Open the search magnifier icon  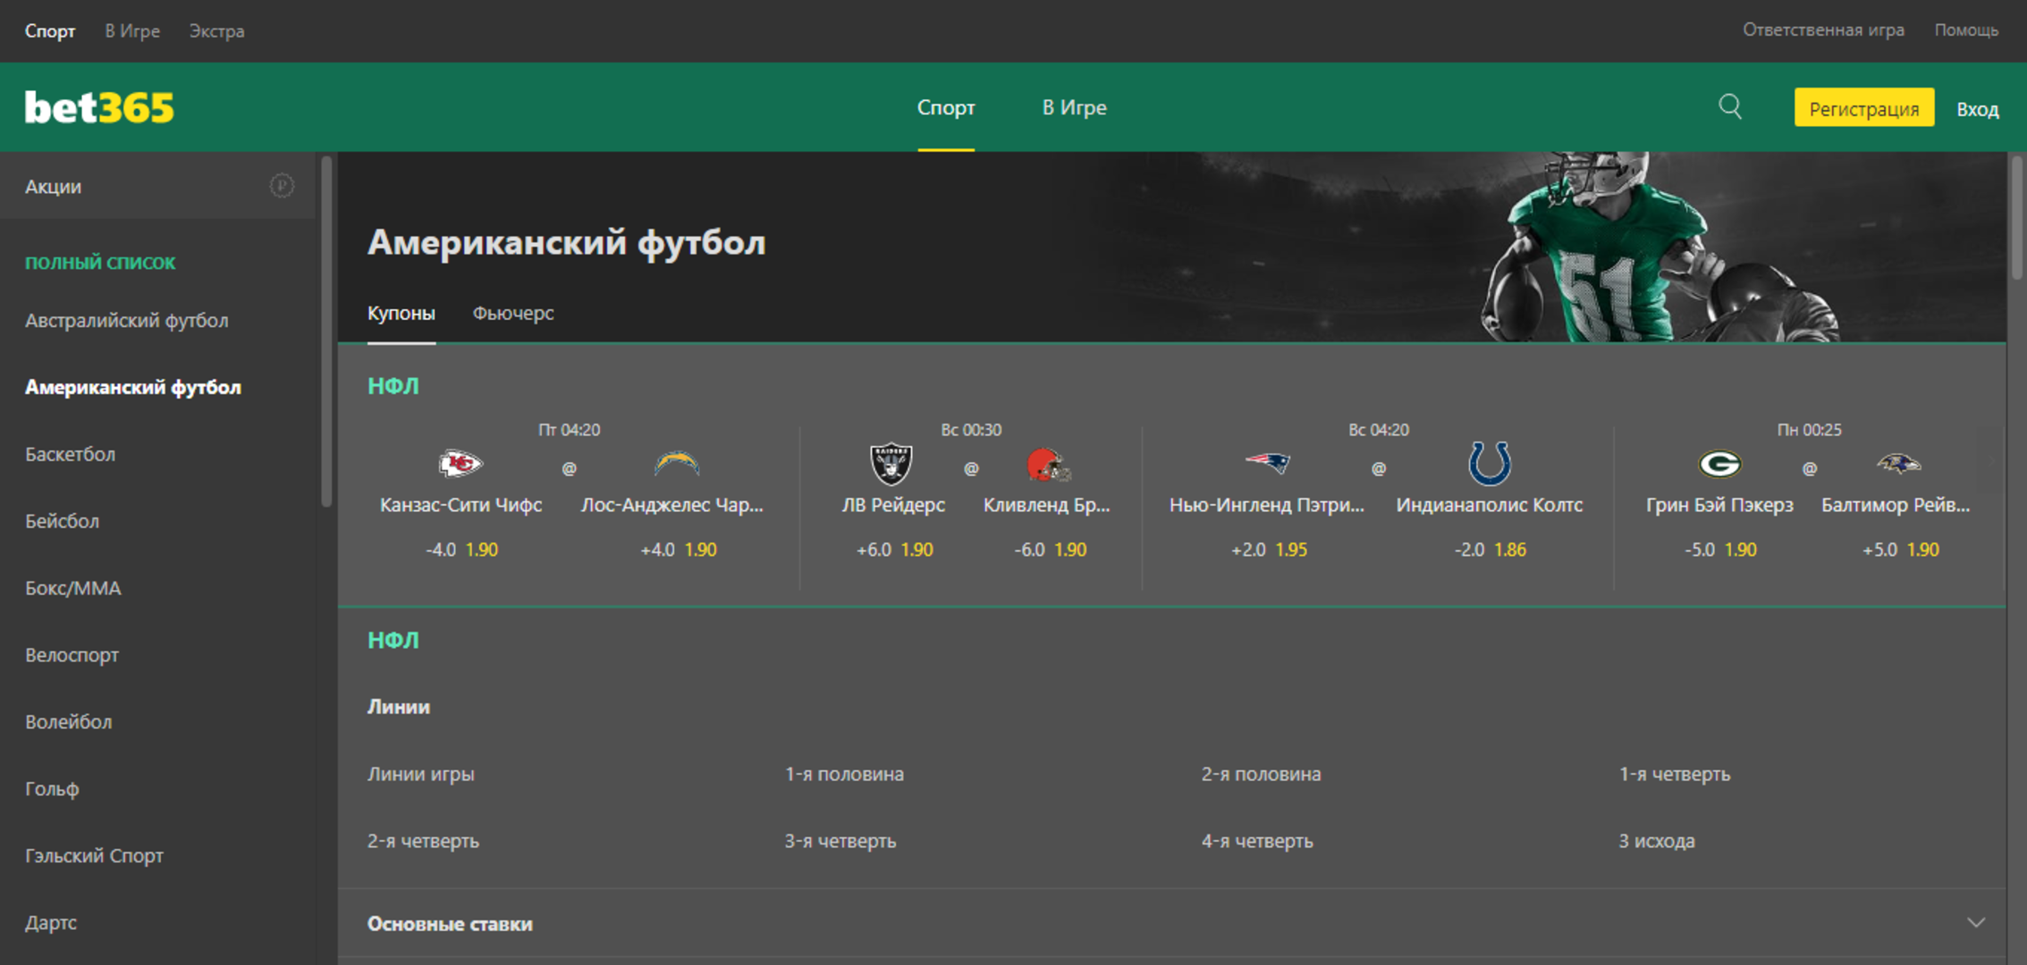click(1730, 107)
